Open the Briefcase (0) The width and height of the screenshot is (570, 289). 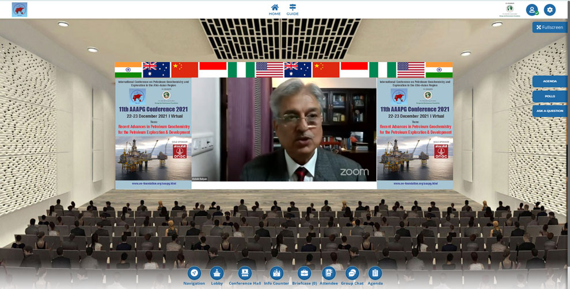pyautogui.click(x=304, y=276)
